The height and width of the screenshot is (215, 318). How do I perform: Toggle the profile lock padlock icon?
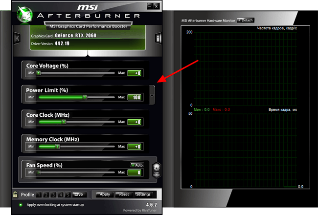(15, 194)
